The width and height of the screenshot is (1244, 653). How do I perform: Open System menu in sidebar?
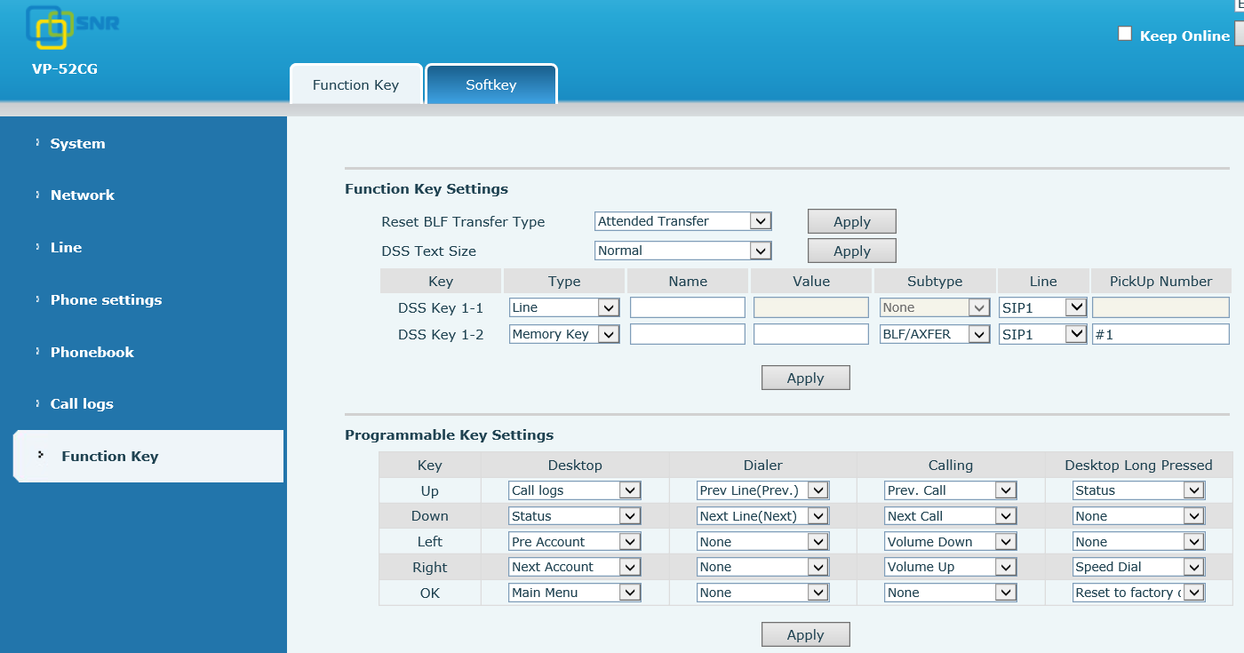tap(77, 144)
